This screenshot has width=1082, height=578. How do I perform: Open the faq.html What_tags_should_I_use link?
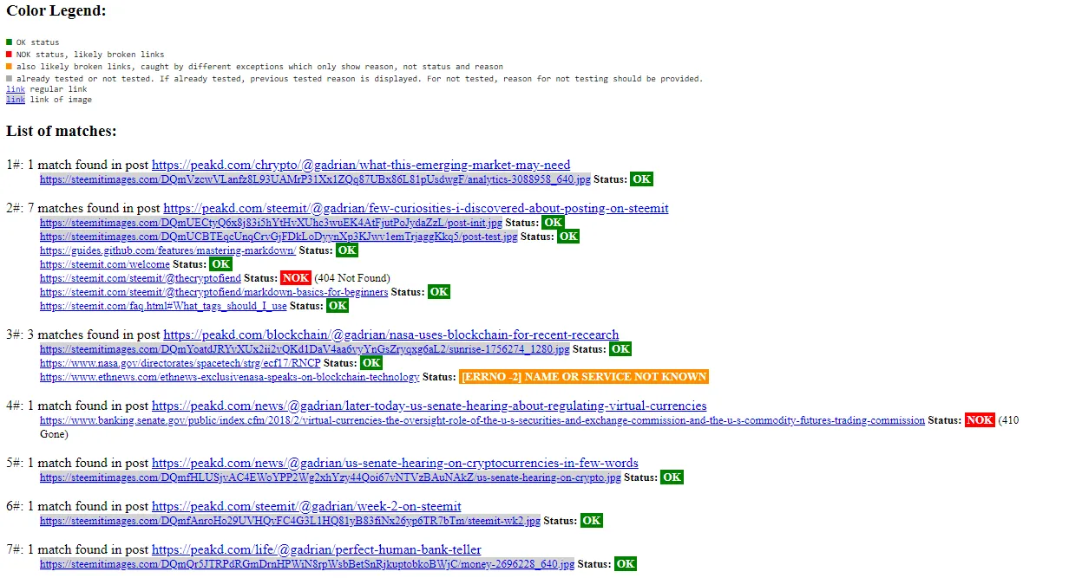pyautogui.click(x=163, y=306)
